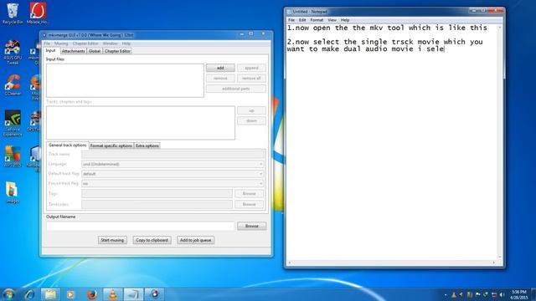Click the down button beside tracks list
The width and height of the screenshot is (536, 301).
251,120
